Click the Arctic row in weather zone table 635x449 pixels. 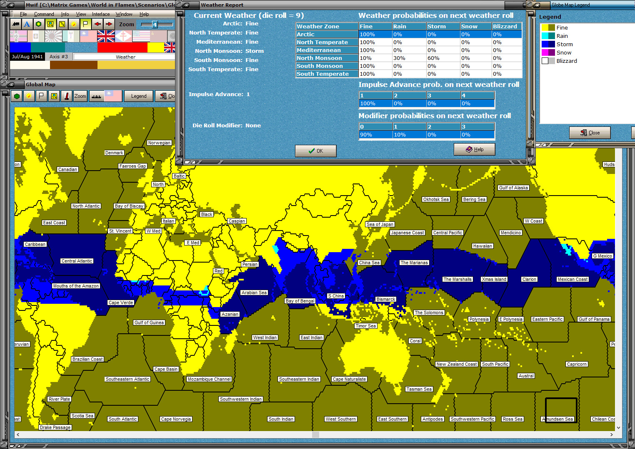tap(409, 35)
